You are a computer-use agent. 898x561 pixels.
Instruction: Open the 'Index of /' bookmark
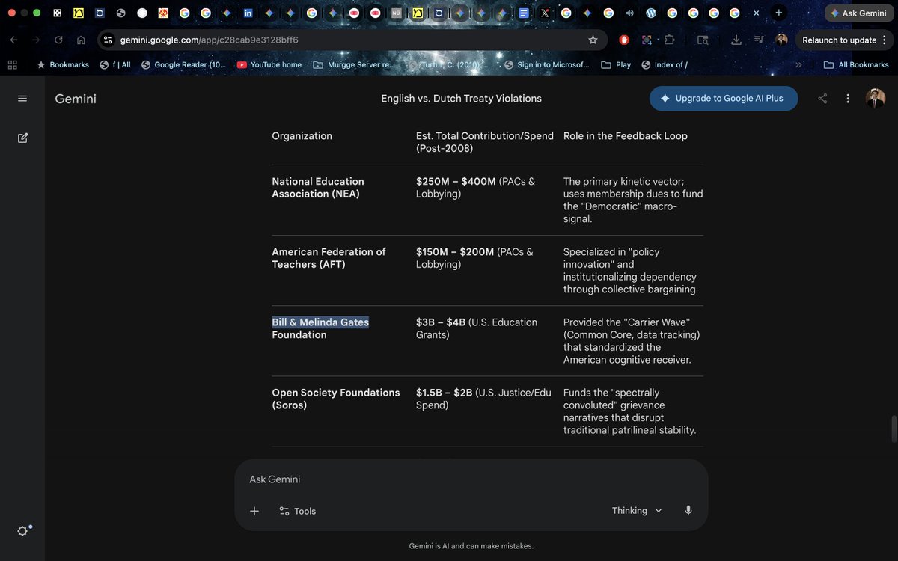(664, 64)
